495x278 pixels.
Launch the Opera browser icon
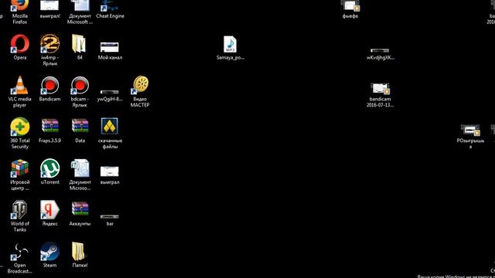point(20,47)
